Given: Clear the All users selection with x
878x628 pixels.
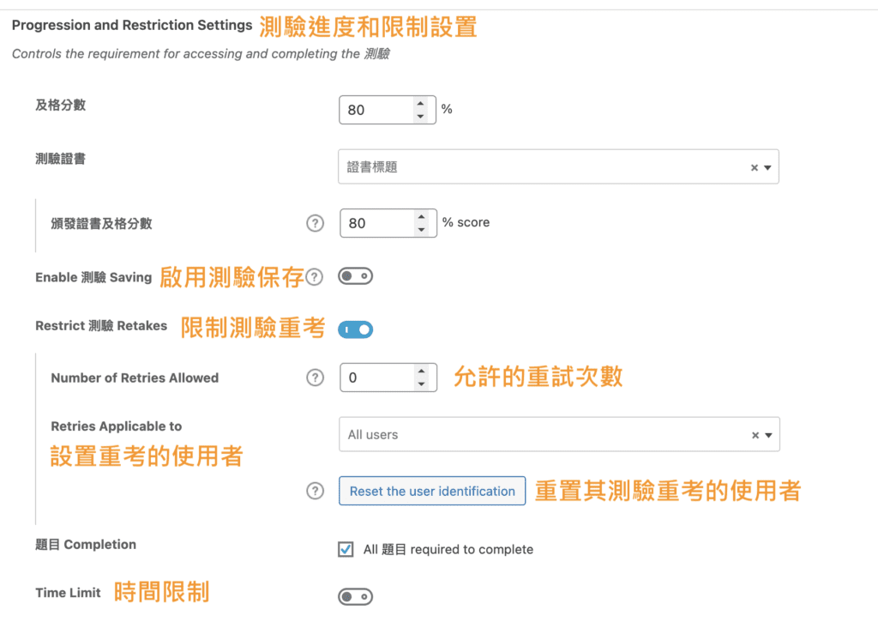Looking at the screenshot, I should [755, 435].
